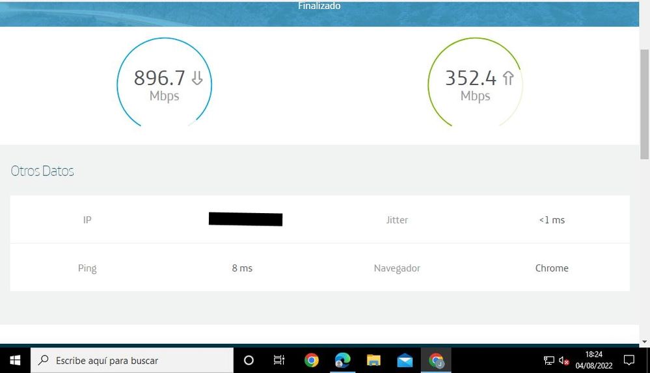Open Task View in taskbar

coord(279,360)
